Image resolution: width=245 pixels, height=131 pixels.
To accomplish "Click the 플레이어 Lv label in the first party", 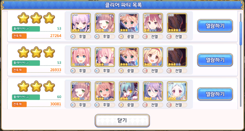I will [26, 28].
